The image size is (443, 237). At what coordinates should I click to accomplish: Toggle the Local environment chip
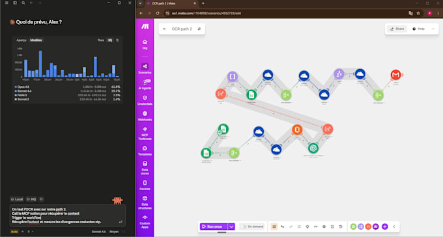[17, 199]
